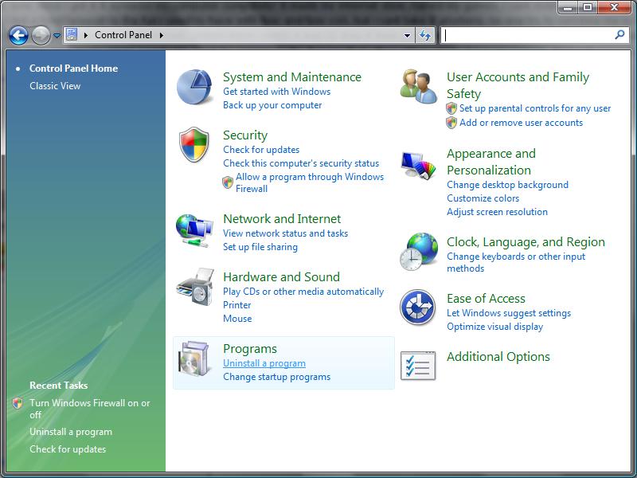The height and width of the screenshot is (478, 637).
Task: Open the Ease of Access icon
Action: pos(417,308)
